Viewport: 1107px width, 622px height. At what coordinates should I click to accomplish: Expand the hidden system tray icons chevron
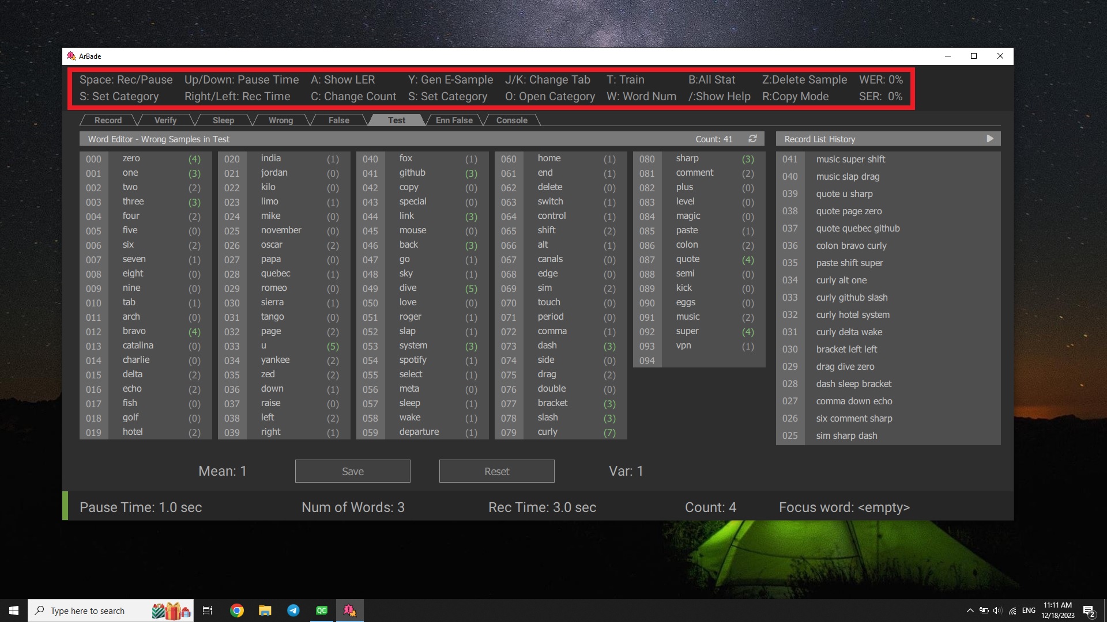(970, 610)
